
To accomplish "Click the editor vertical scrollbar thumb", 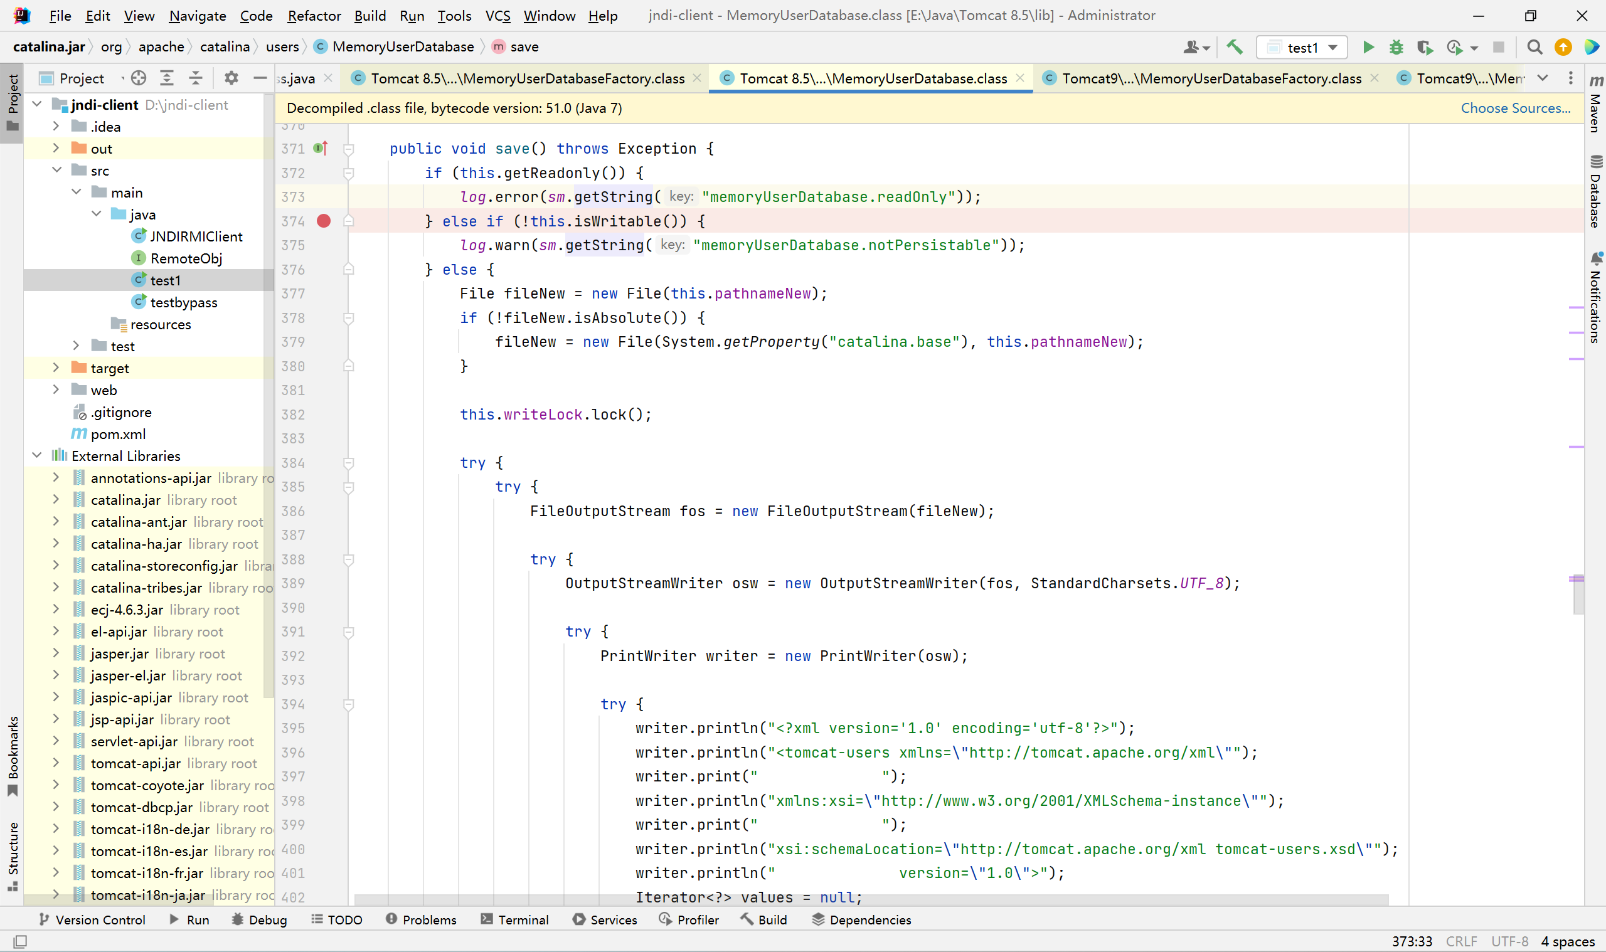I will tap(1578, 594).
